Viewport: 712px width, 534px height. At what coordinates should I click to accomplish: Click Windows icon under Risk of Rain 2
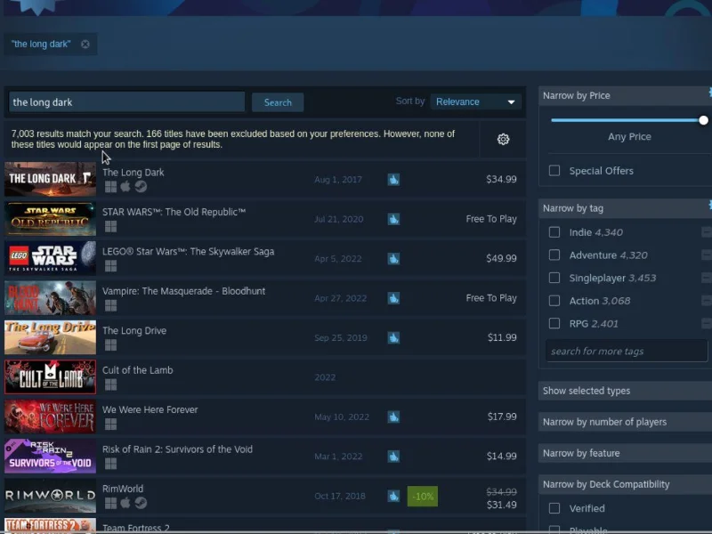pyautogui.click(x=110, y=463)
